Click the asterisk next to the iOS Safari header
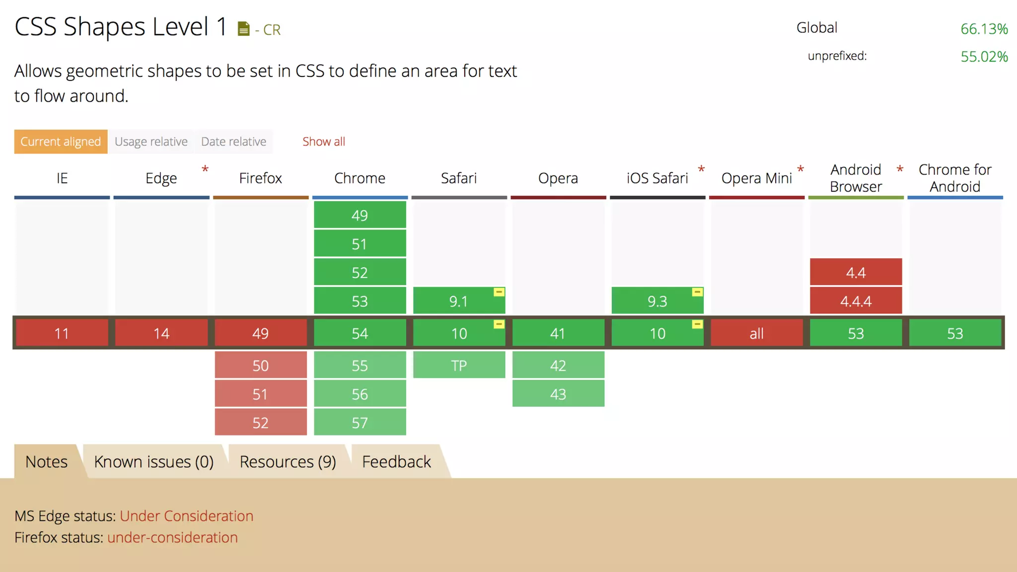1017x572 pixels. point(701,170)
